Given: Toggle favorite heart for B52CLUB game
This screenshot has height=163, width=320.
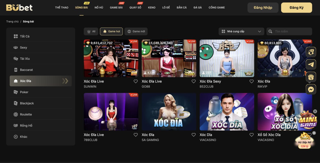Looking at the screenshot, I should pyautogui.click(x=251, y=81).
